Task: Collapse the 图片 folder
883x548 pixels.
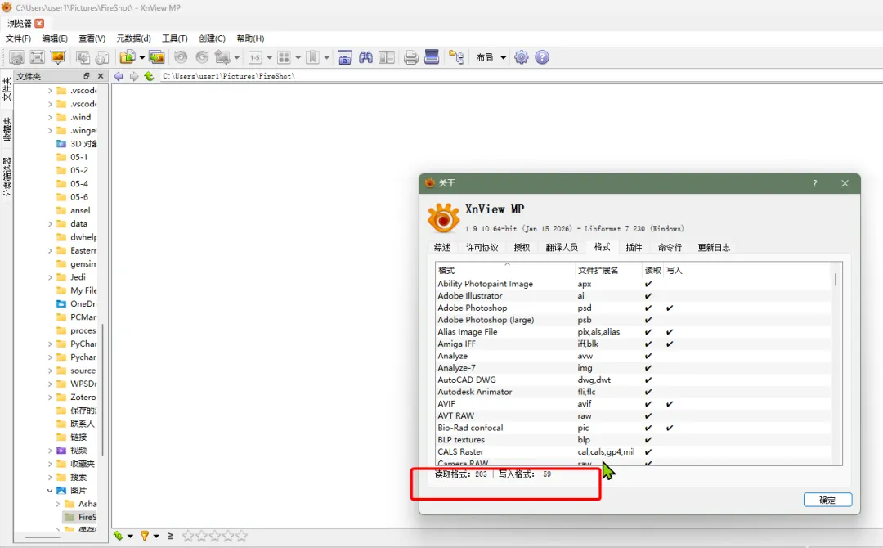Action: pos(50,491)
